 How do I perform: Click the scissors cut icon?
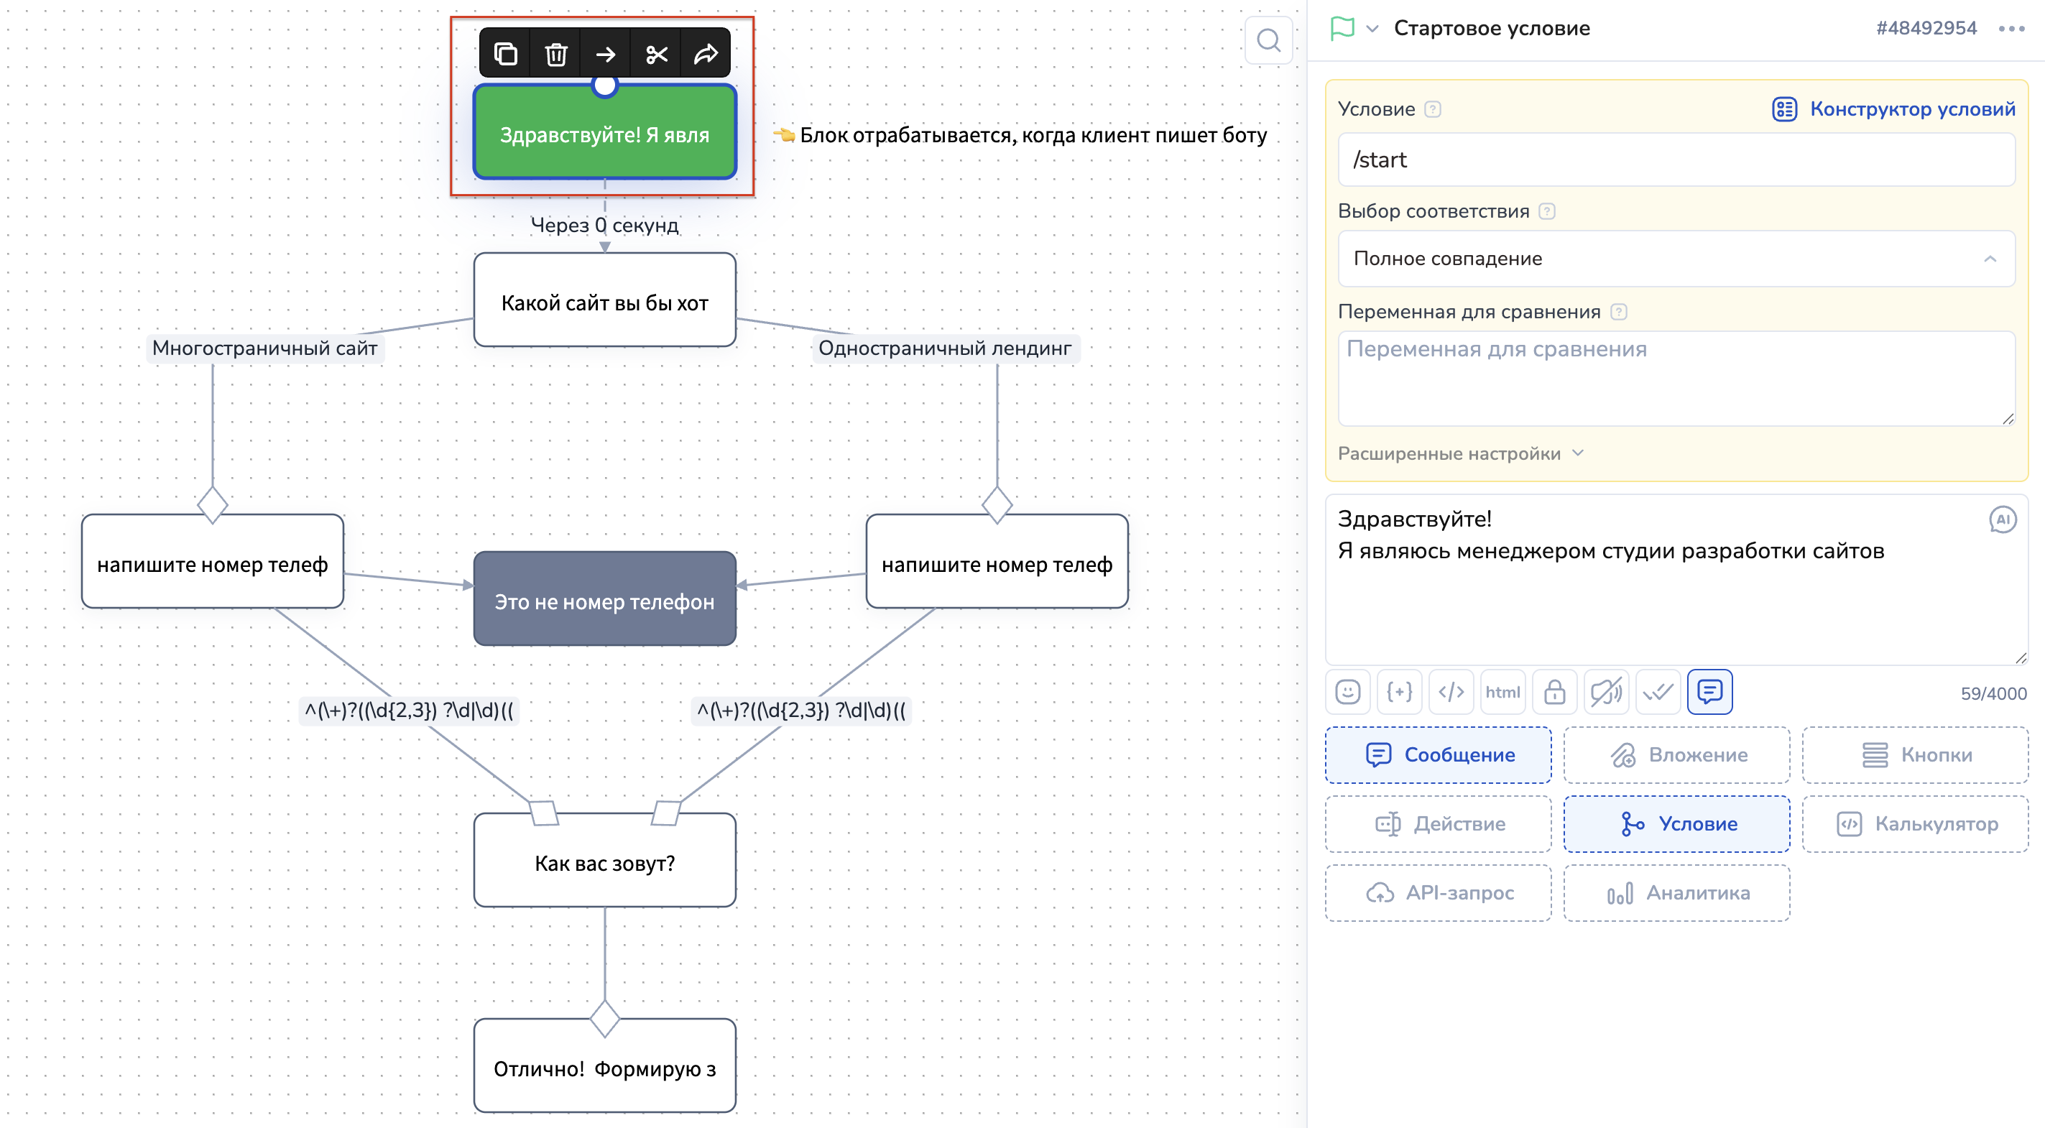coord(656,54)
